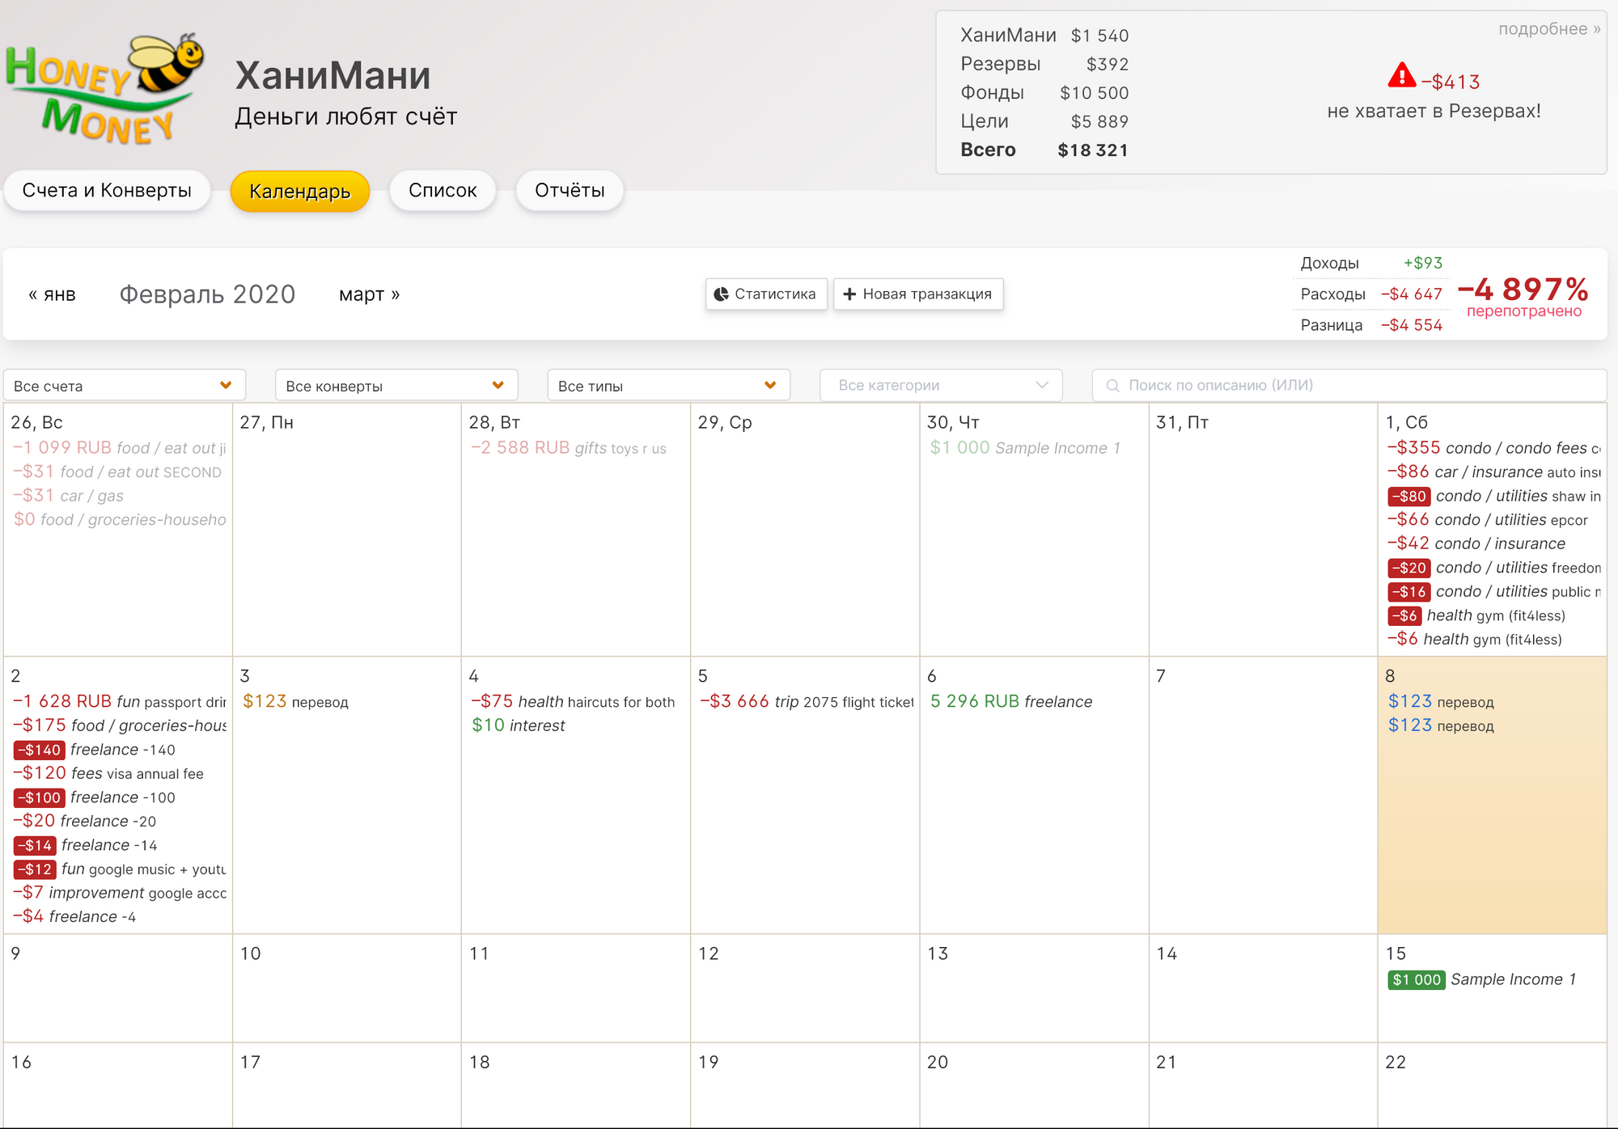This screenshot has width=1618, height=1129.
Task: Go to the Отчёты tab
Action: pos(570,191)
